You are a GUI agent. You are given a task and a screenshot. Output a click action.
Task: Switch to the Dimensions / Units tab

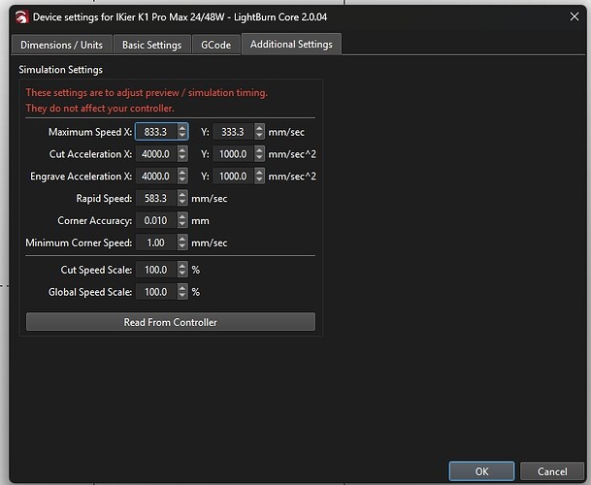pyautogui.click(x=61, y=45)
